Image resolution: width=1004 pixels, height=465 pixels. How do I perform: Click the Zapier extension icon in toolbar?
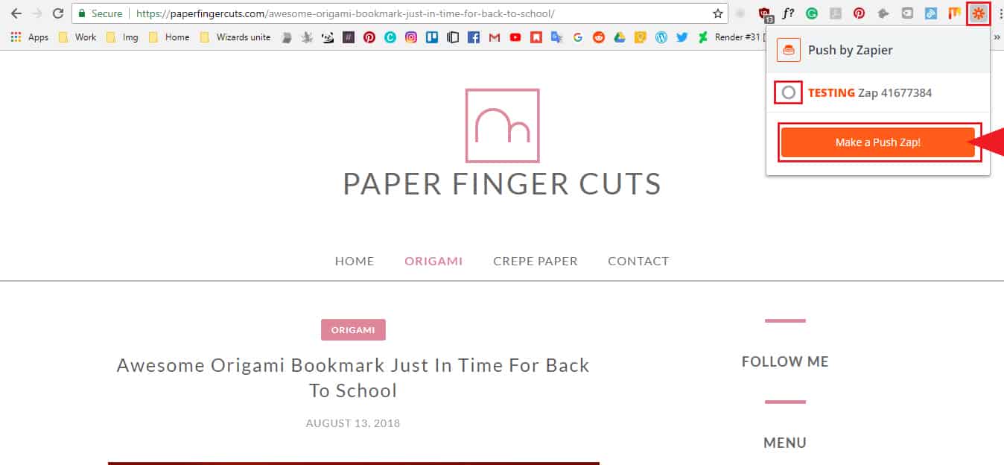click(979, 13)
